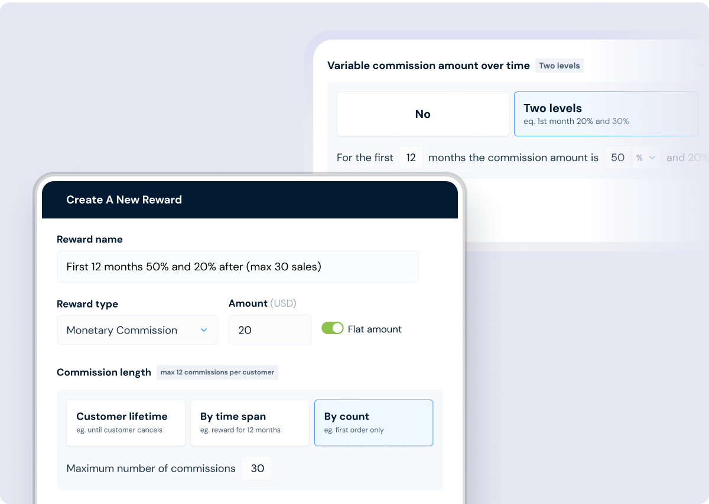
Task: Click the Amount field containing 20
Action: (270, 330)
